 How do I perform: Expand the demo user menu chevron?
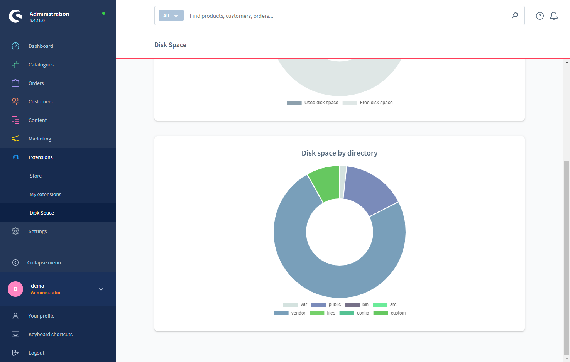[101, 289]
